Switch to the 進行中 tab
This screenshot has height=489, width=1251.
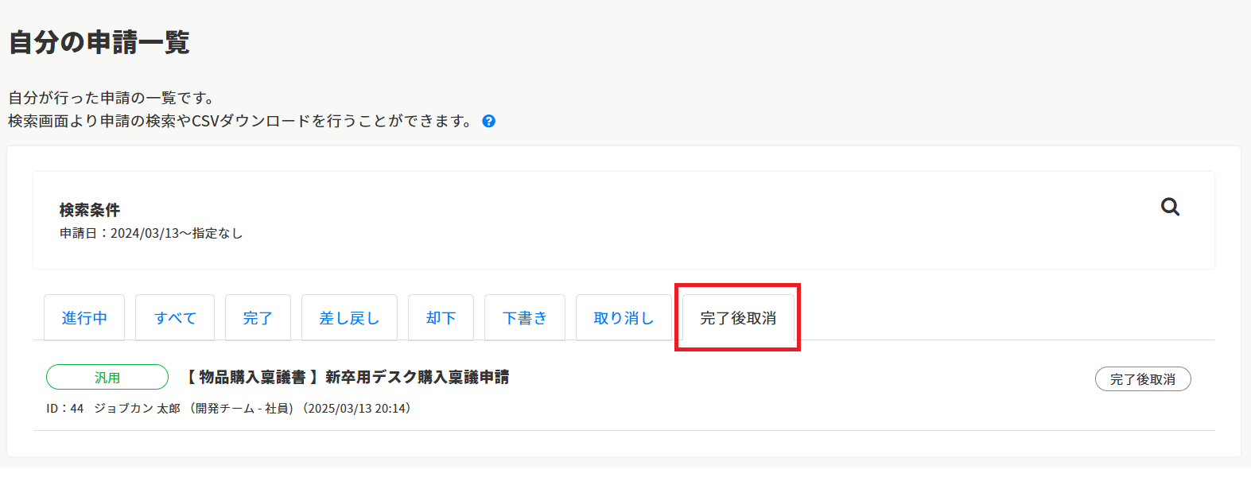84,318
